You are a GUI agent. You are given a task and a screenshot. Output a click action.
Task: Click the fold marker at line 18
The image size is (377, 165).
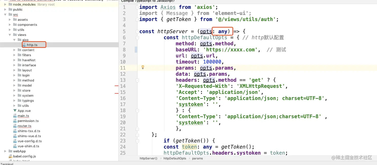click(137, 111)
